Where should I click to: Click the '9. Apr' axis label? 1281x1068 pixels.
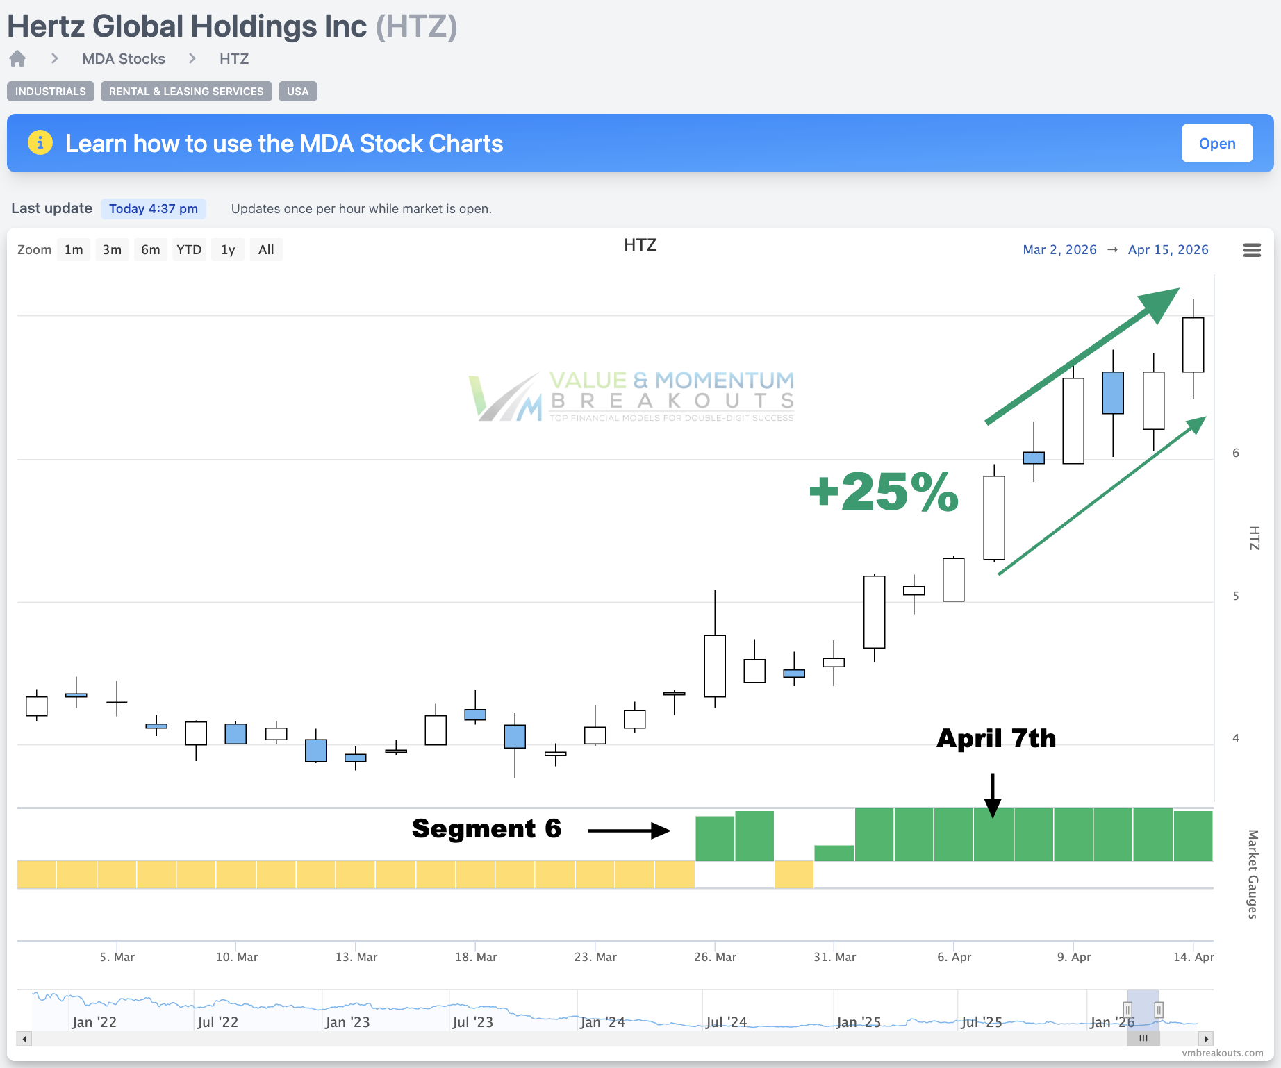point(1074,957)
